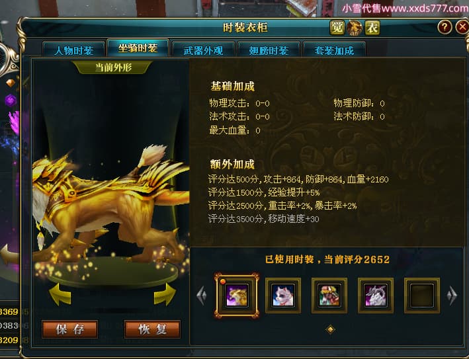Screen dimensions: 469x359
Task: Click the 觉 icon in title bar
Action: click(x=337, y=28)
